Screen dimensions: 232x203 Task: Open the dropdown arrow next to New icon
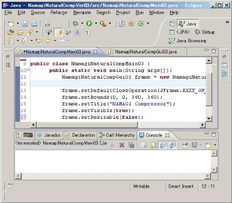(x=18, y=24)
